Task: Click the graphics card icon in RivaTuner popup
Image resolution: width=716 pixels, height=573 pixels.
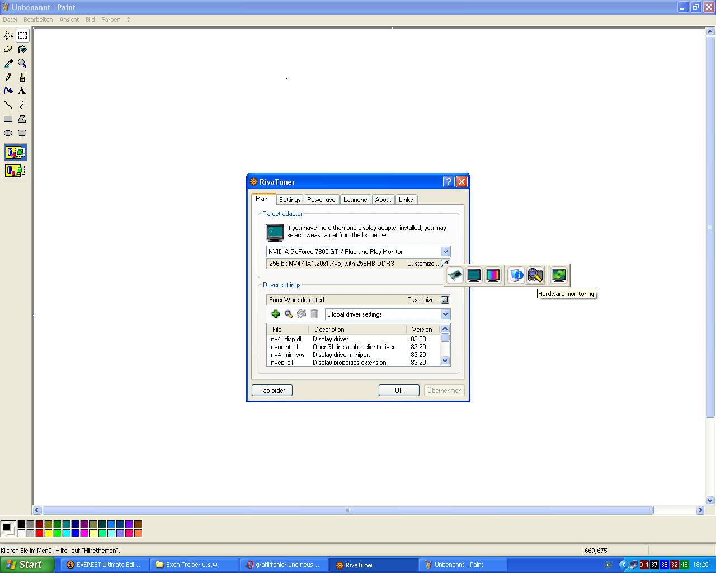Action: [x=455, y=275]
